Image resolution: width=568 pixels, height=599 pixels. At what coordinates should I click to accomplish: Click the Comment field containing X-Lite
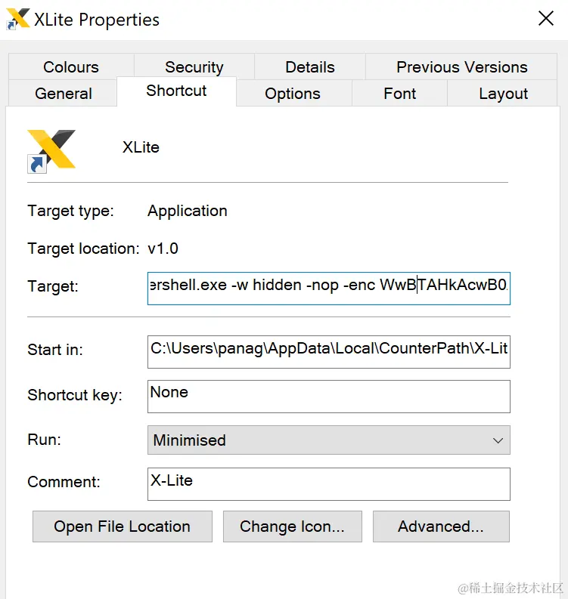point(328,484)
